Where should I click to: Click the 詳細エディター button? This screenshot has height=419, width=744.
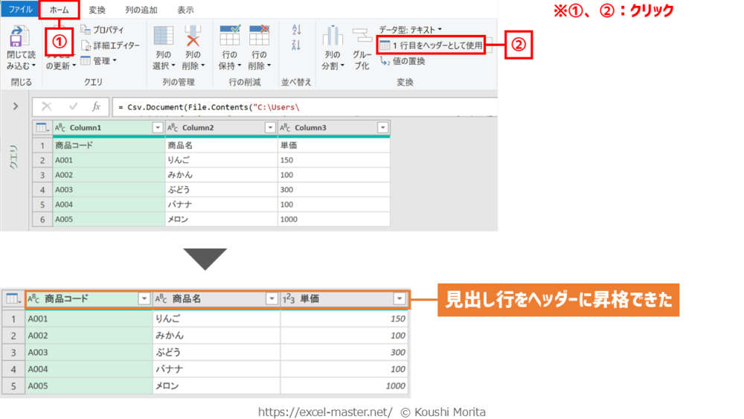click(111, 45)
